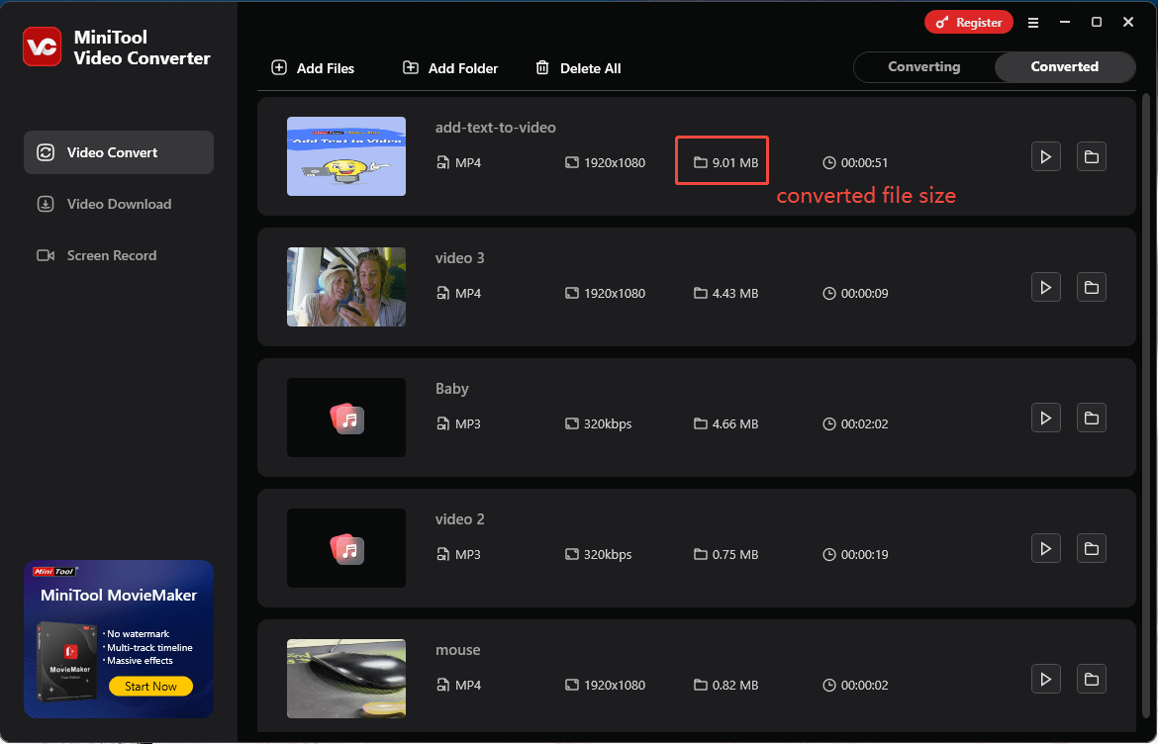
Task: Play the Baby MP3 file
Action: tap(1046, 418)
